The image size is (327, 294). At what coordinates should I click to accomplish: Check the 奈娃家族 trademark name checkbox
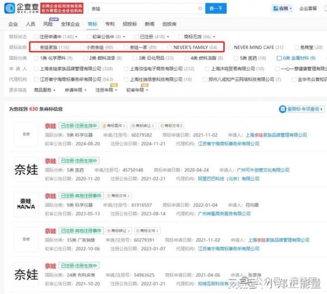point(35,47)
